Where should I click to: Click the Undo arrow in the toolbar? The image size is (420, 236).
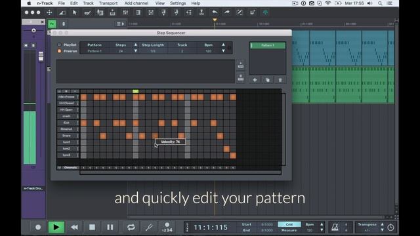point(215,12)
